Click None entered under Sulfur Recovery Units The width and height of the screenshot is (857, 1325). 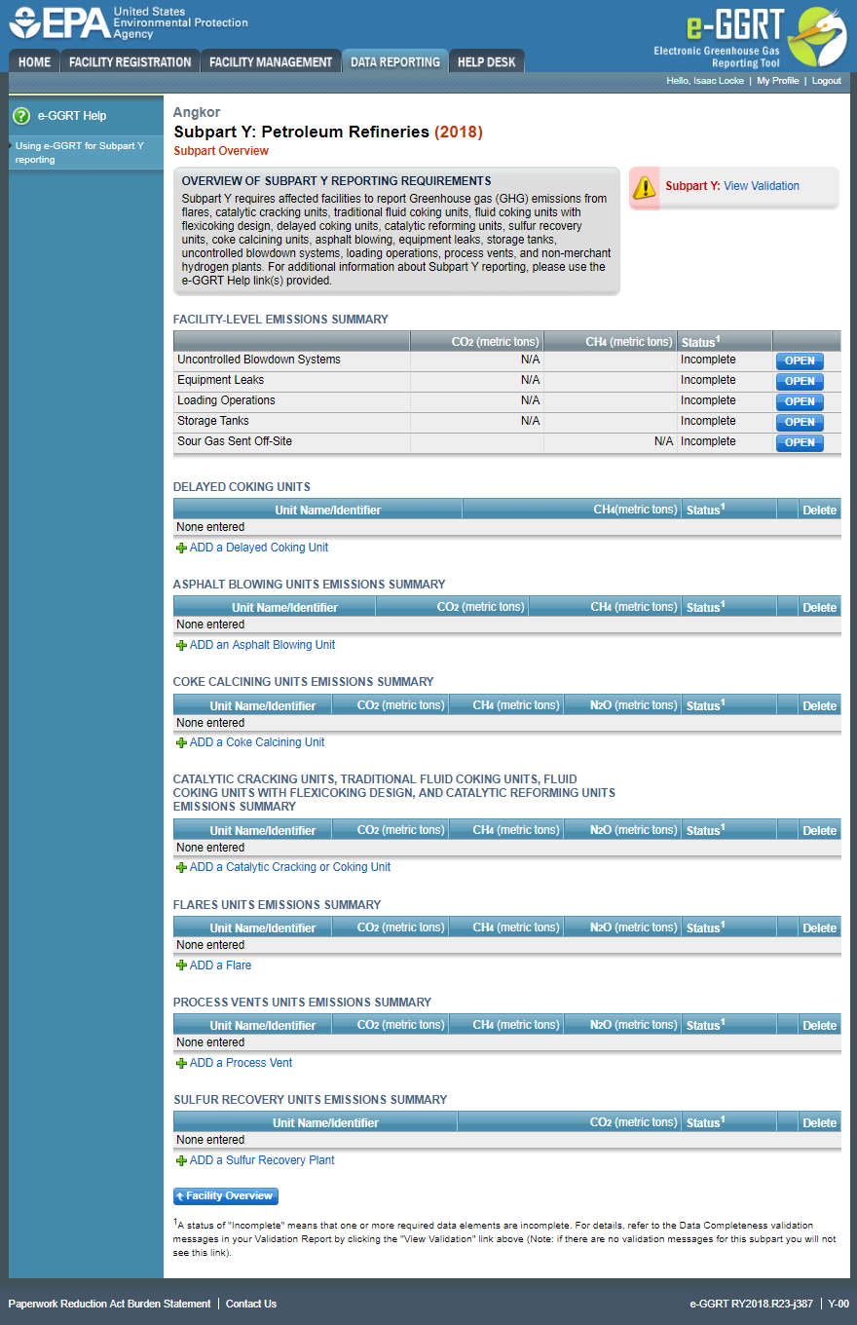pos(210,1140)
